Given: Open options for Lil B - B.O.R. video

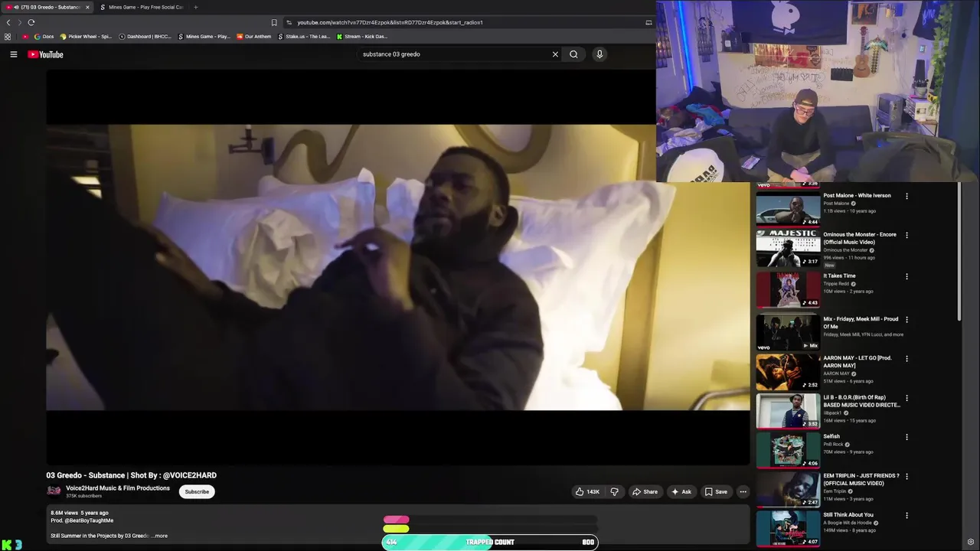Looking at the screenshot, I should tap(906, 398).
